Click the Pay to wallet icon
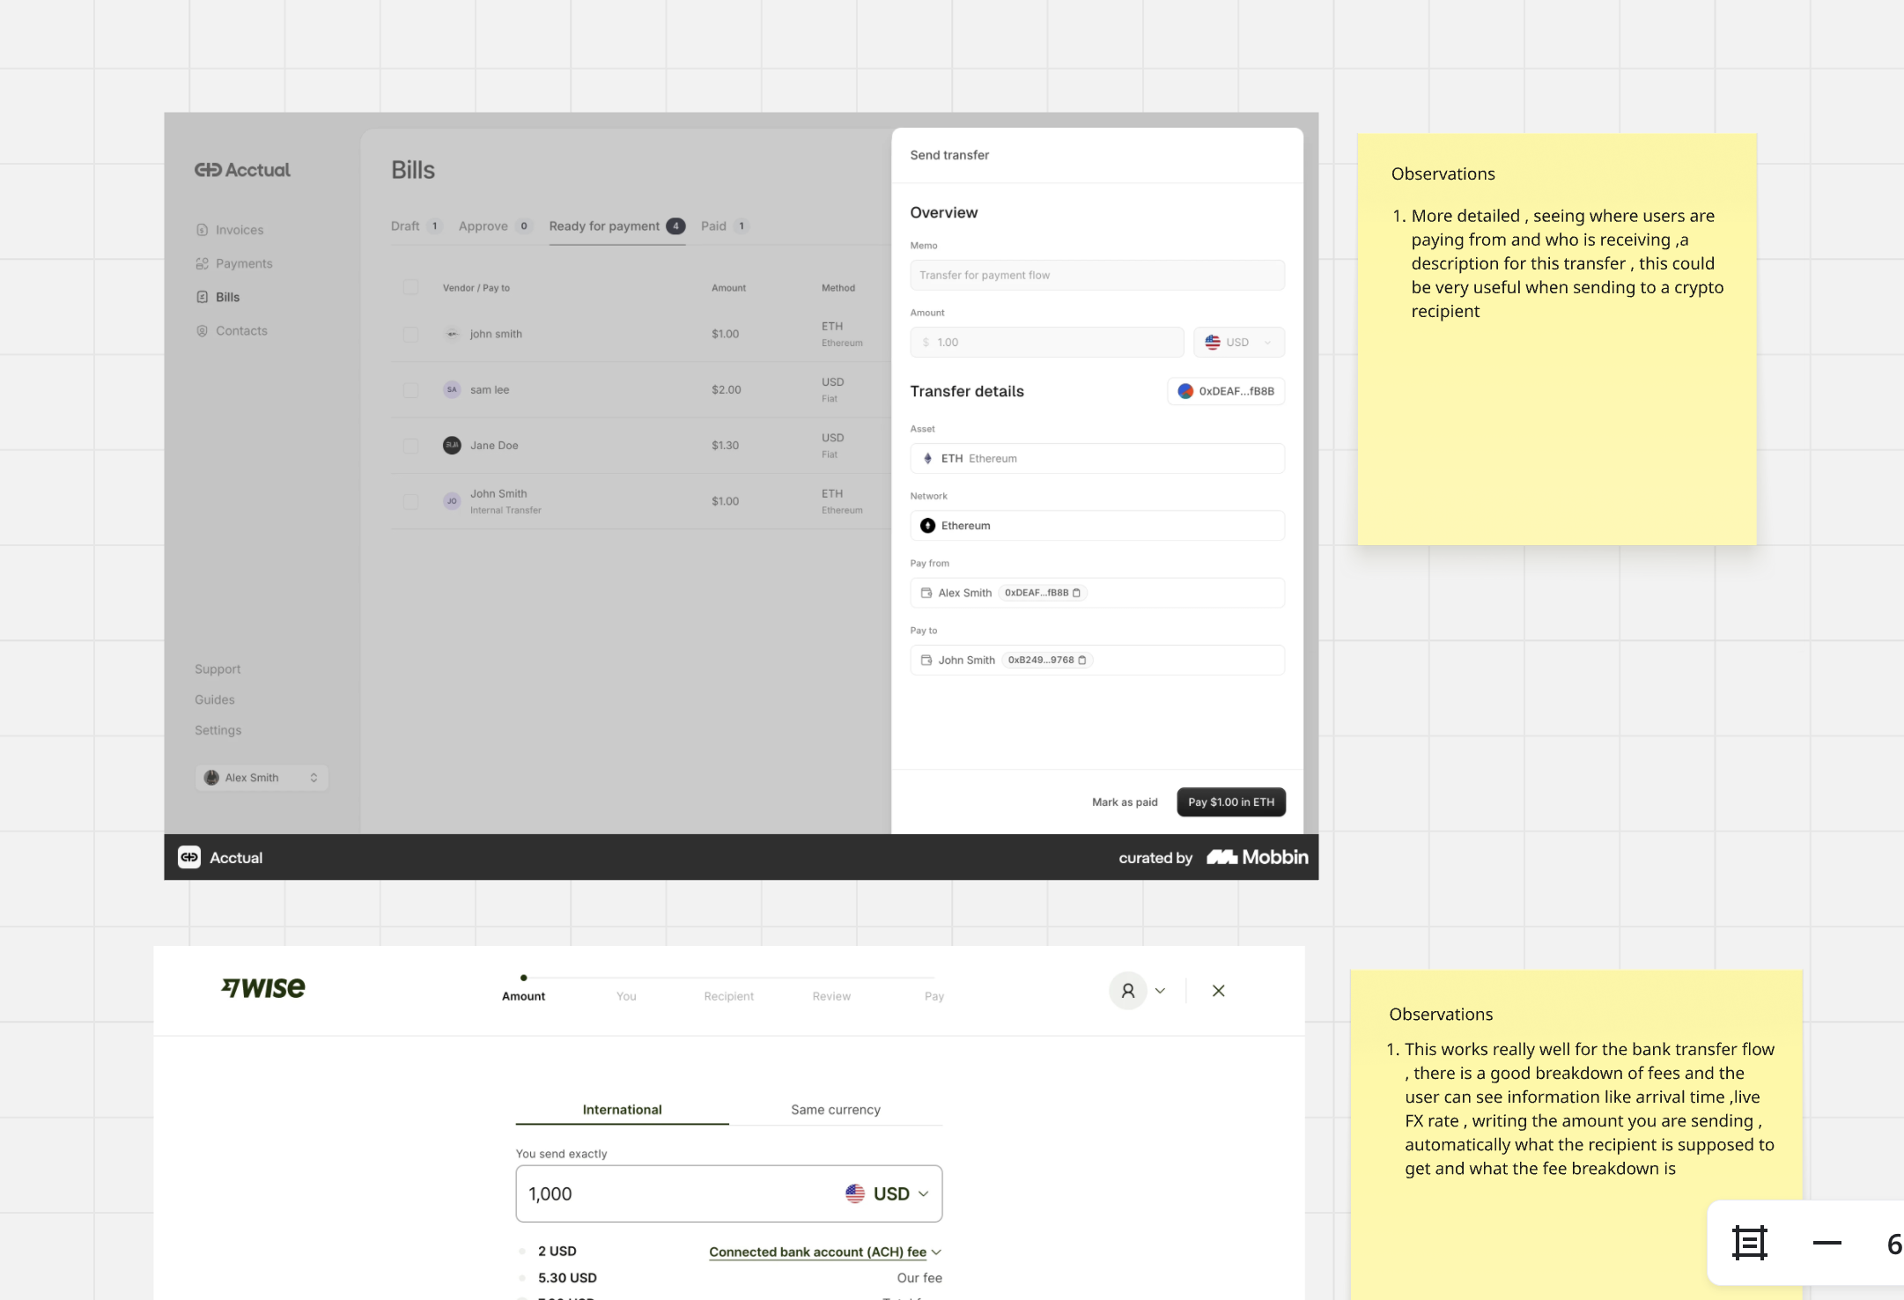 (926, 660)
